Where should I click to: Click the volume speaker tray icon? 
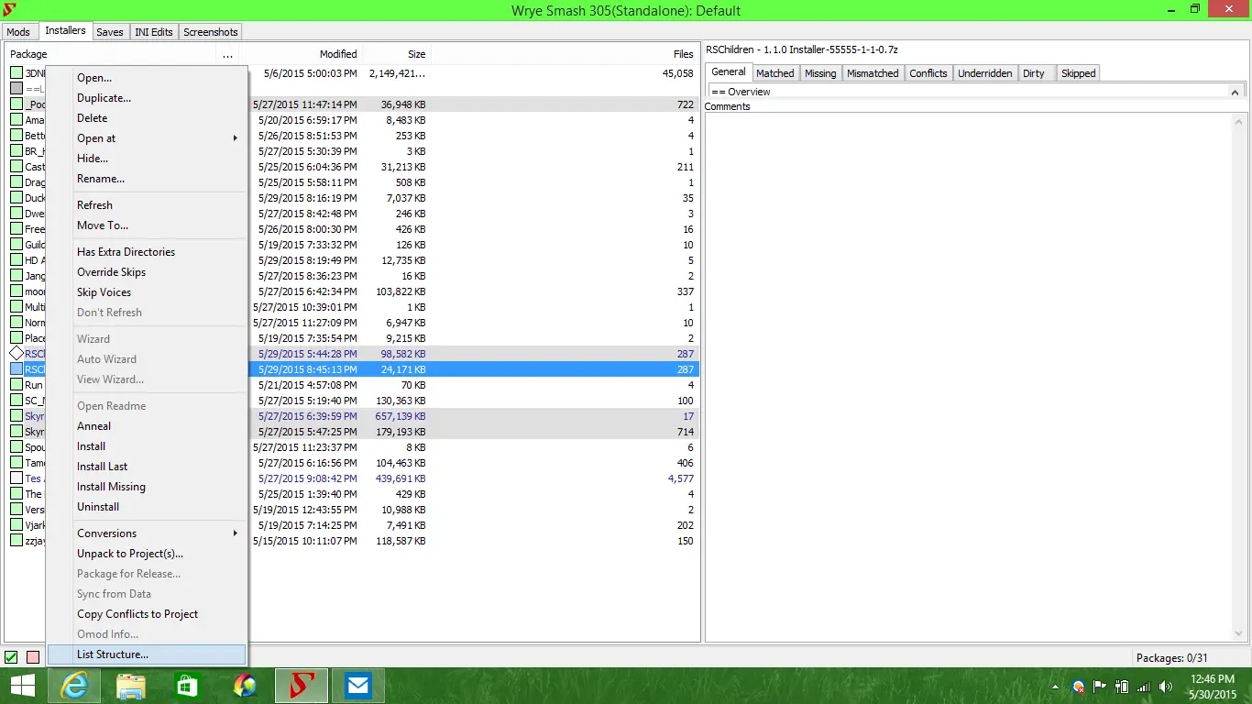tap(1166, 686)
